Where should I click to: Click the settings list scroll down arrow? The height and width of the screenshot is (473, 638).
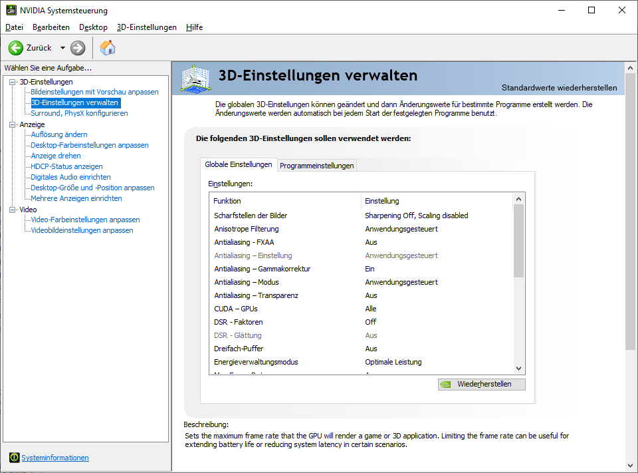point(519,369)
